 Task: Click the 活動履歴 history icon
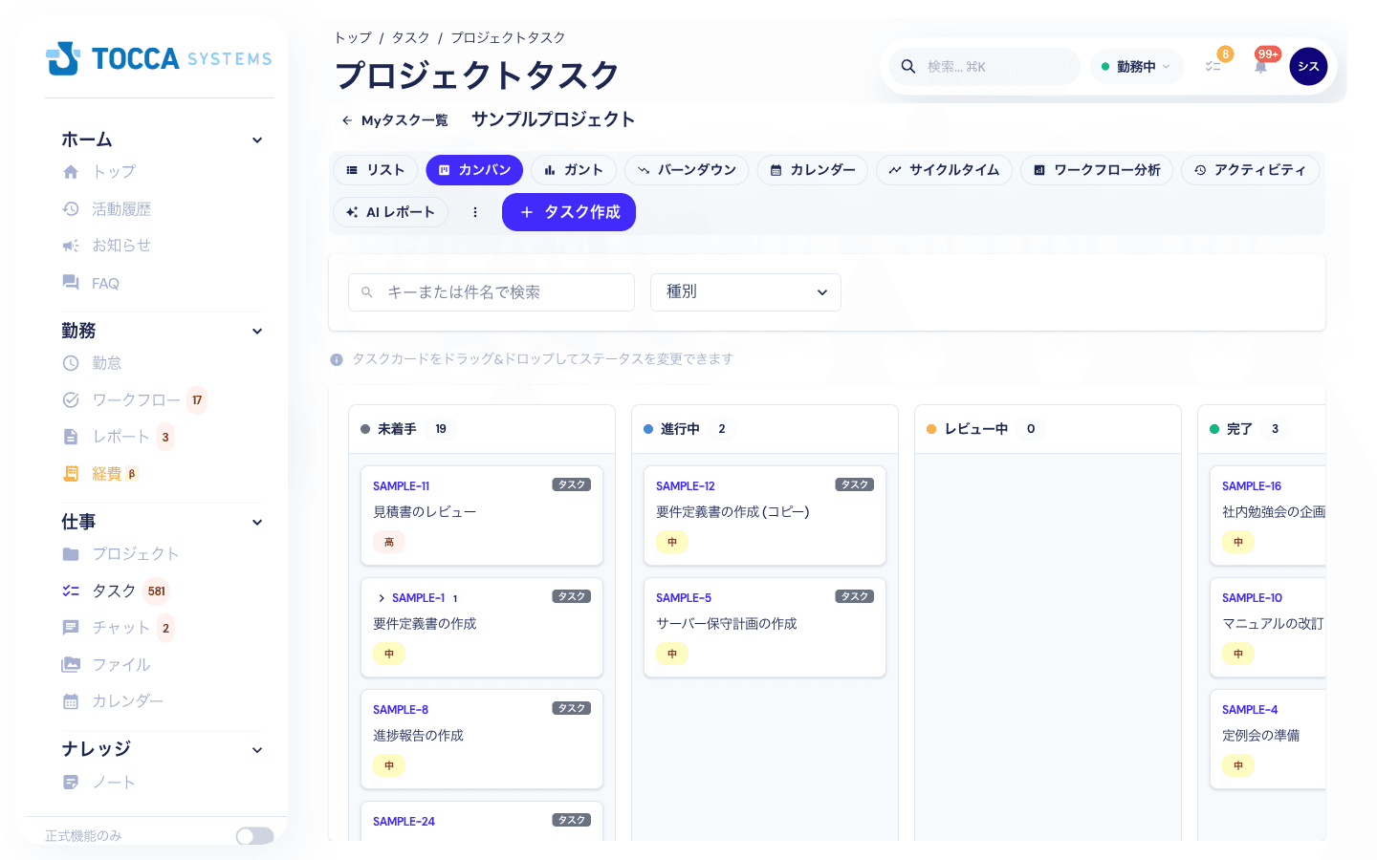[x=71, y=209]
